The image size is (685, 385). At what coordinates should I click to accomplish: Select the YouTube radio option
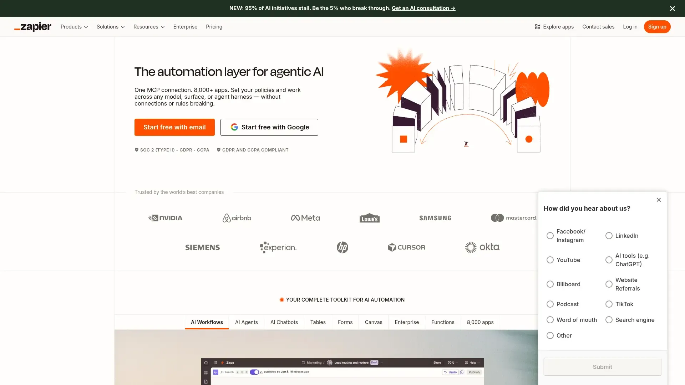tap(550, 260)
